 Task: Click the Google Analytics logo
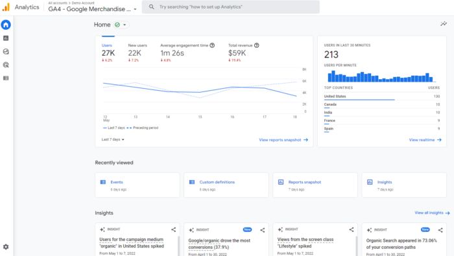coord(6,7)
